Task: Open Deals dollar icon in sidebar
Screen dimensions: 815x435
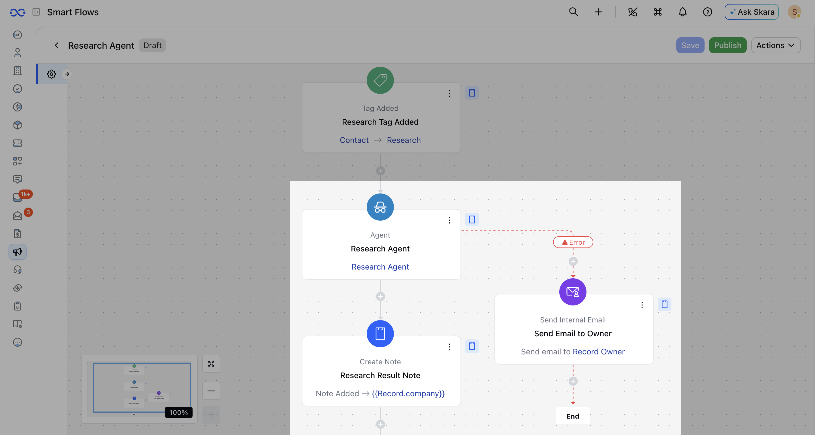Action: [17, 107]
